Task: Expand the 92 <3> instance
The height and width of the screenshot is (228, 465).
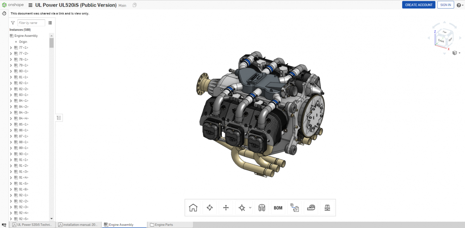Action: [x=11, y=207]
